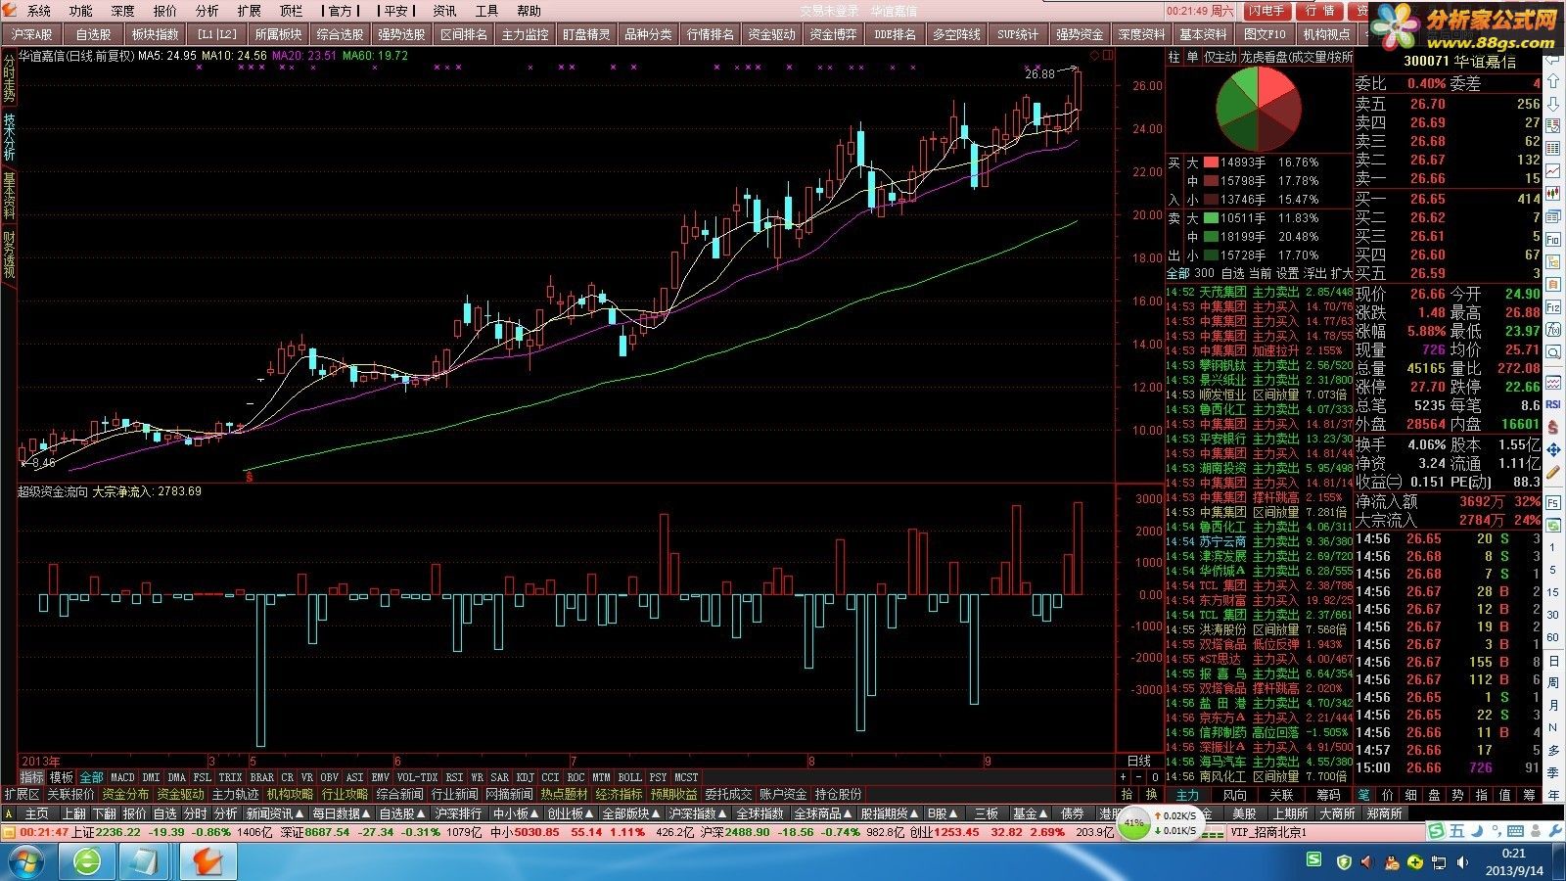Switch to the BOLL indicator tab
1566x881 pixels.
(x=629, y=777)
